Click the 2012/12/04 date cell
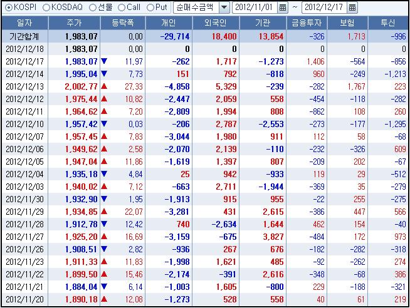The width and height of the screenshot is (410, 308). 25,175
